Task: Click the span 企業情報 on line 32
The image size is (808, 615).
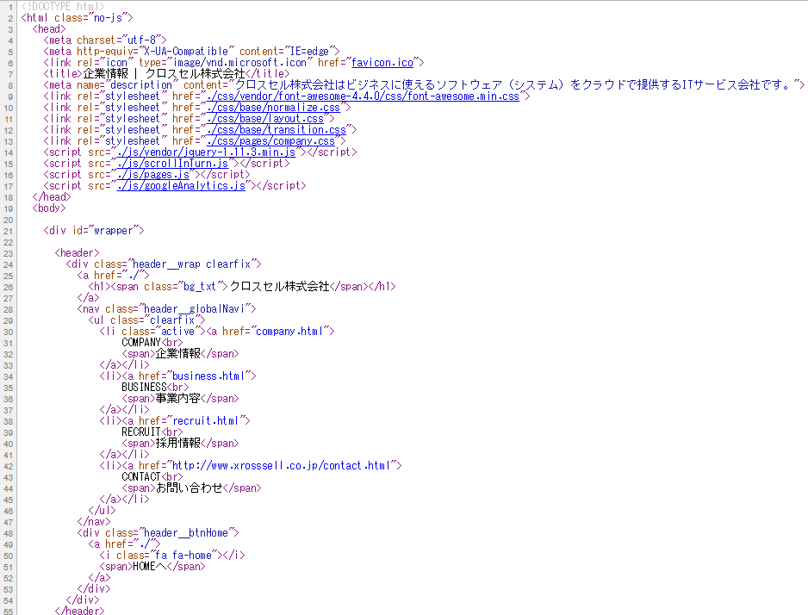Action: (180, 354)
